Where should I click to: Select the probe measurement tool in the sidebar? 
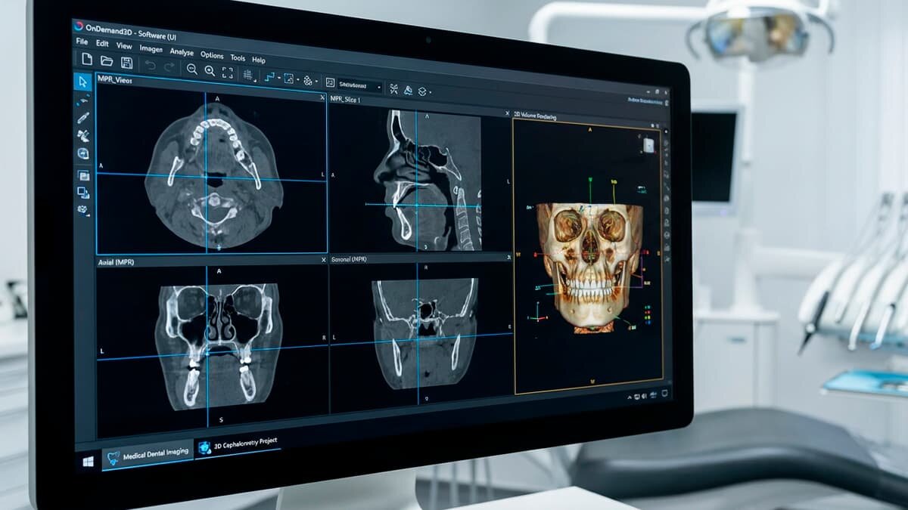coord(83,116)
